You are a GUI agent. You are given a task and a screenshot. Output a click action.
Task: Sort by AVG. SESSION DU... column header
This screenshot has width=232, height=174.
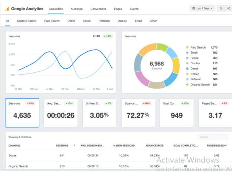pyautogui.click(x=92, y=145)
